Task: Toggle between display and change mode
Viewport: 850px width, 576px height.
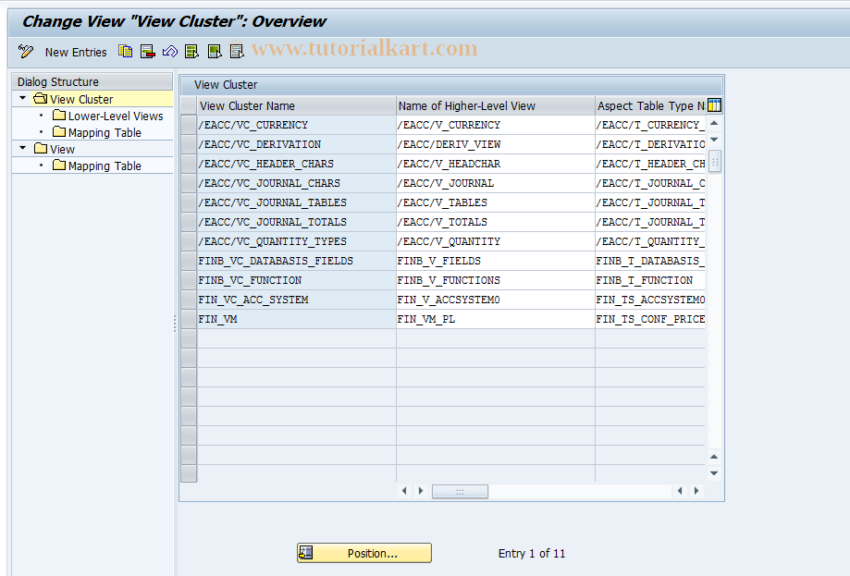Action: click(x=25, y=53)
